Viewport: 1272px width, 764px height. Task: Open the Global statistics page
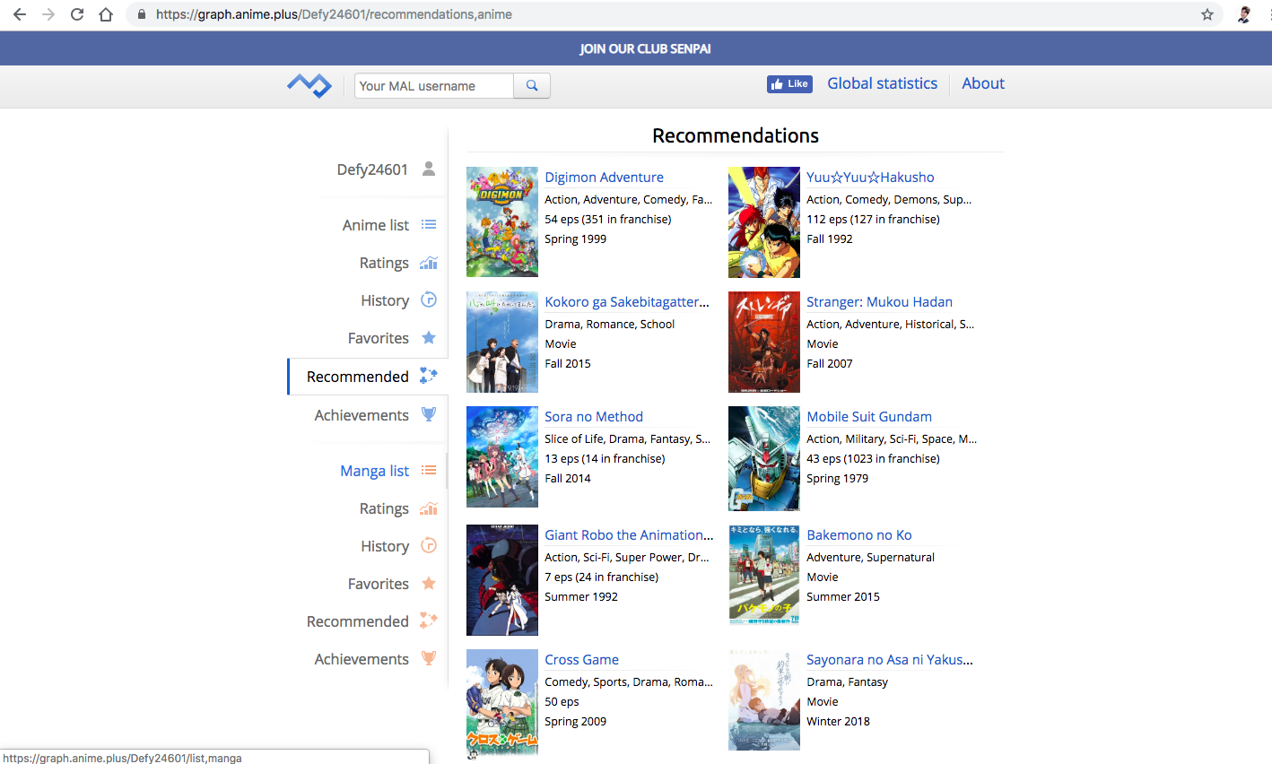click(x=882, y=83)
